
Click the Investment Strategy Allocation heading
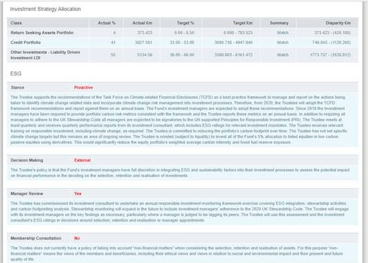click(45, 9)
